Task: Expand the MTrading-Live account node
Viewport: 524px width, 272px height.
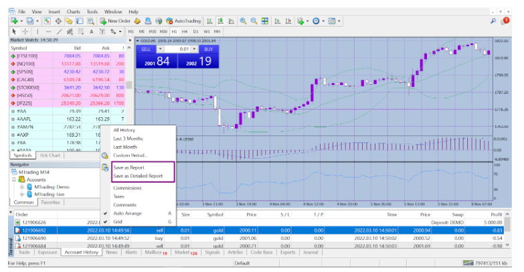Action: click(x=21, y=194)
